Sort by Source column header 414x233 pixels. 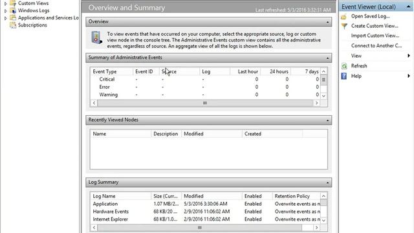pos(180,72)
